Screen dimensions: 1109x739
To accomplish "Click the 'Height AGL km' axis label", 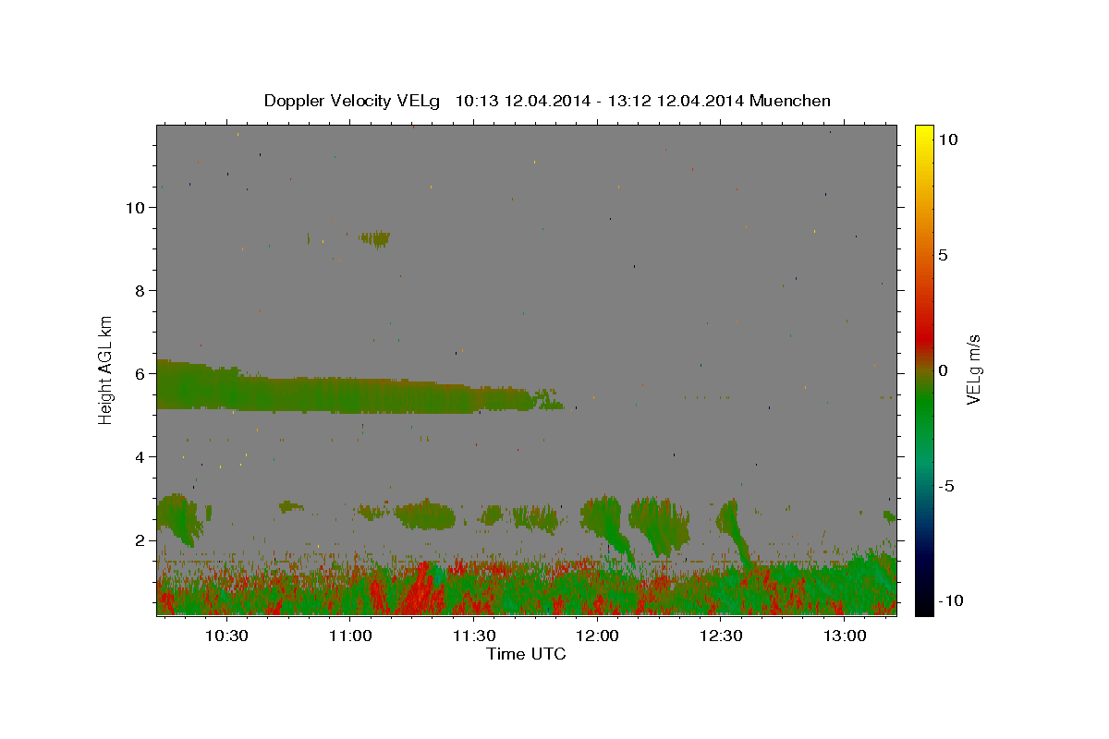I will tap(106, 369).
